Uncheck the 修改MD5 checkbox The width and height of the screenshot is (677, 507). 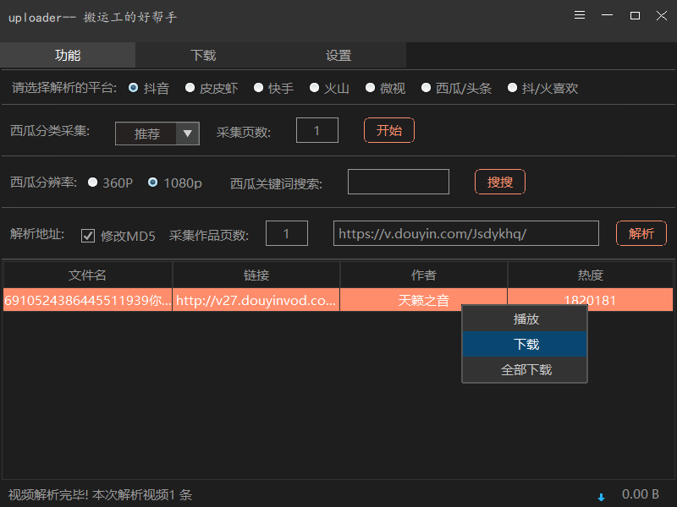coord(88,235)
